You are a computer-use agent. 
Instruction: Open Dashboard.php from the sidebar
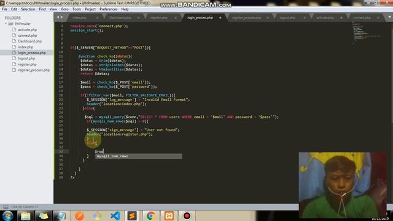pyautogui.click(x=30, y=41)
